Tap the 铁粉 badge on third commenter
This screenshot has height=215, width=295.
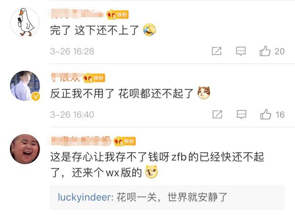124,141
